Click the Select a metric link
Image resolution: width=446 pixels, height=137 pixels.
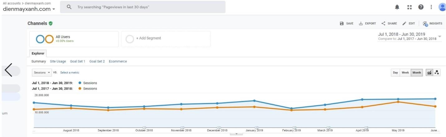(70, 73)
